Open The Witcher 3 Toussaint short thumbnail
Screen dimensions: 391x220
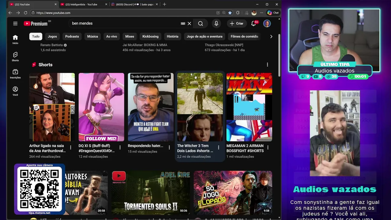point(200,107)
